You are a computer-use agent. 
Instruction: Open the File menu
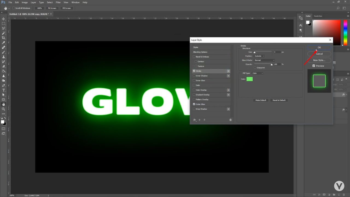click(x=10, y=2)
